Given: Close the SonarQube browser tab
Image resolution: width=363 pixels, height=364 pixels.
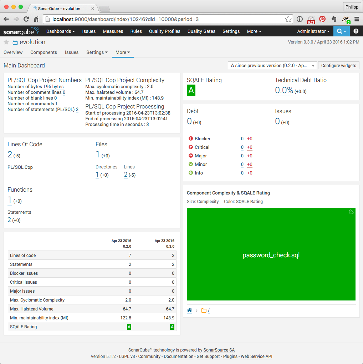Looking at the screenshot, I should pos(93,9).
